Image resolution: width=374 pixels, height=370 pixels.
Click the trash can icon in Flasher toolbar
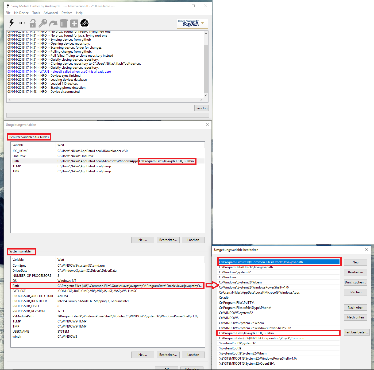(64, 23)
